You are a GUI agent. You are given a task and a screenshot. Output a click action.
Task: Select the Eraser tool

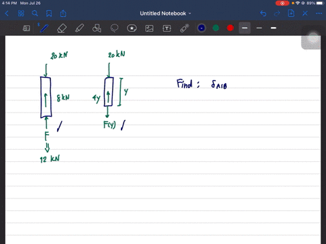[x=62, y=28]
